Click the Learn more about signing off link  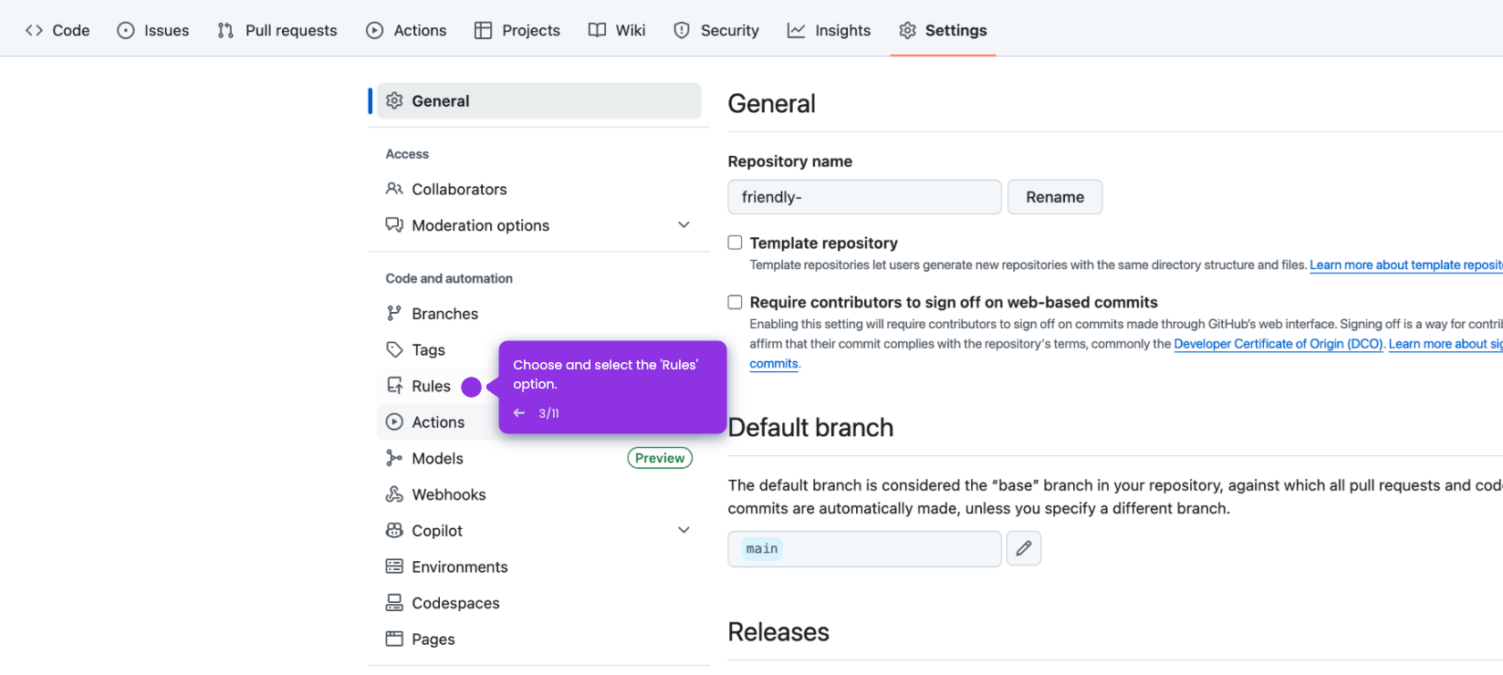pyautogui.click(x=1446, y=344)
